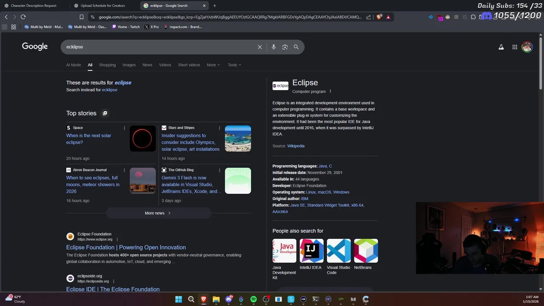544x306 pixels.
Task: Open the Windows Start menu
Action: pos(178,299)
